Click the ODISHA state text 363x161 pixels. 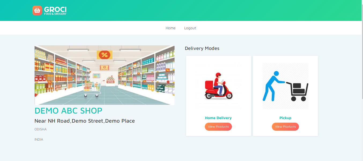point(40,129)
